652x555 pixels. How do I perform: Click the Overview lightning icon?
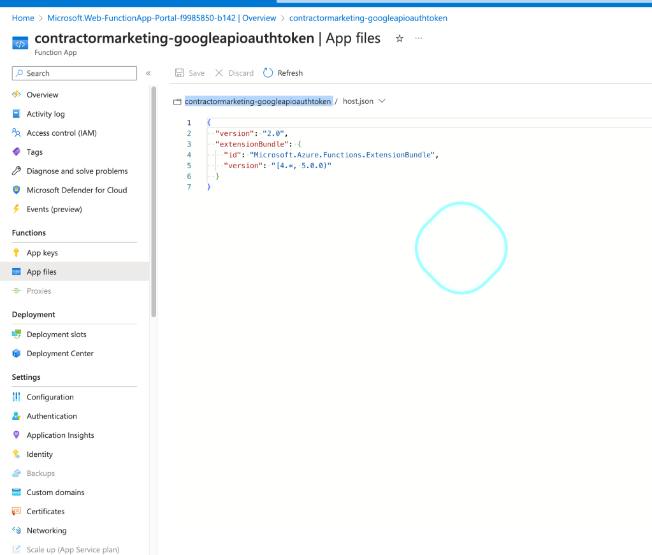pos(16,94)
